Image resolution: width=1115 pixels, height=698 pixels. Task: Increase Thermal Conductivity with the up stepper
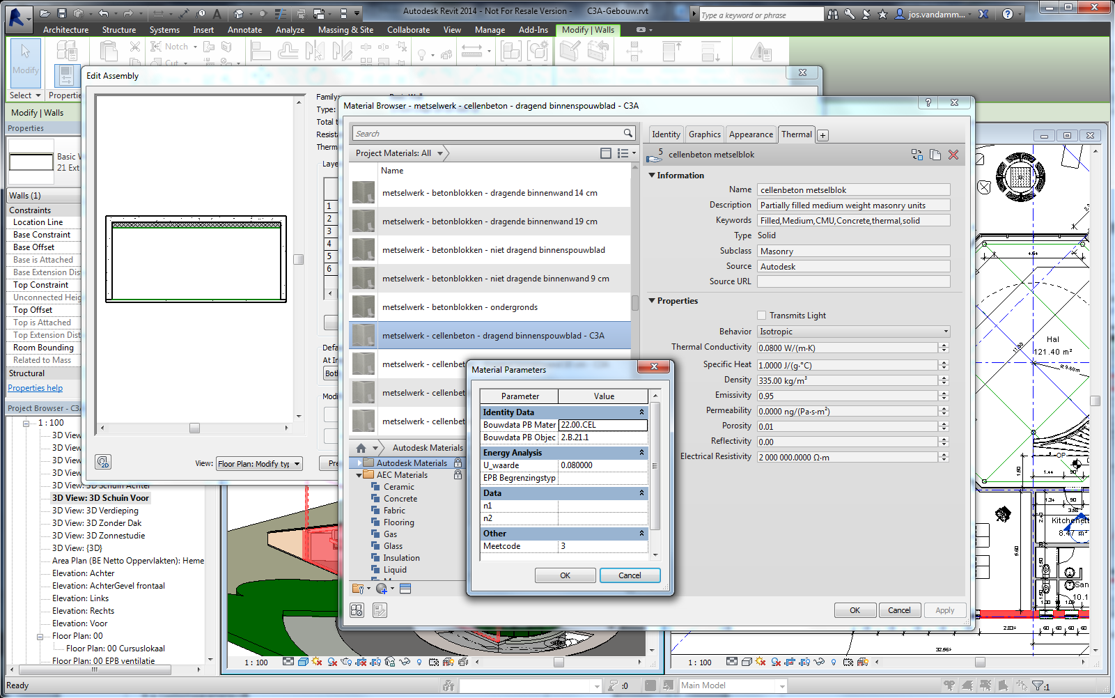click(944, 345)
